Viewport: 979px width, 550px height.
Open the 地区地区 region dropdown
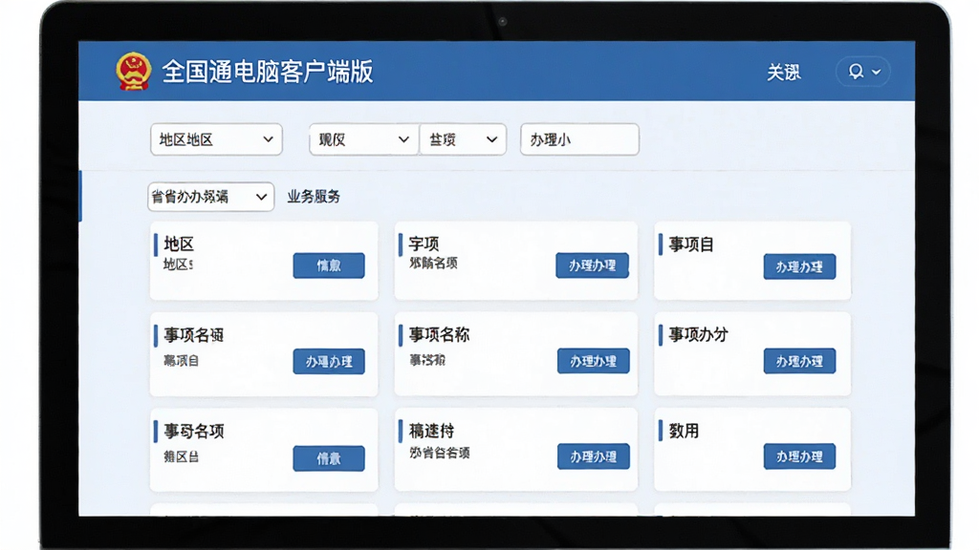(x=216, y=139)
